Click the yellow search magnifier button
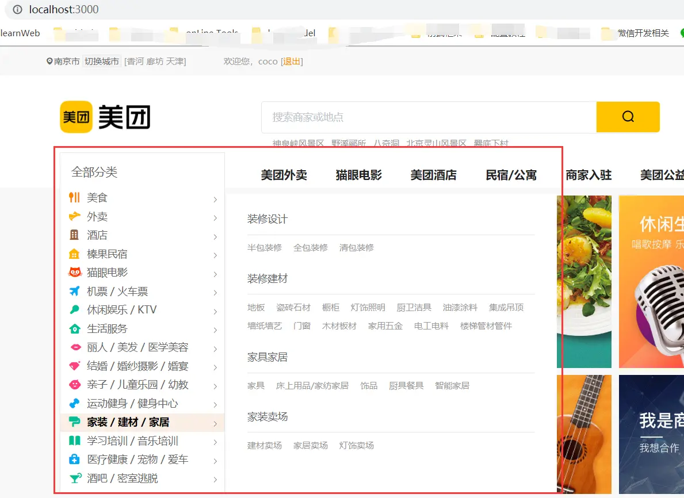Image resolution: width=684 pixels, height=498 pixels. tap(628, 117)
